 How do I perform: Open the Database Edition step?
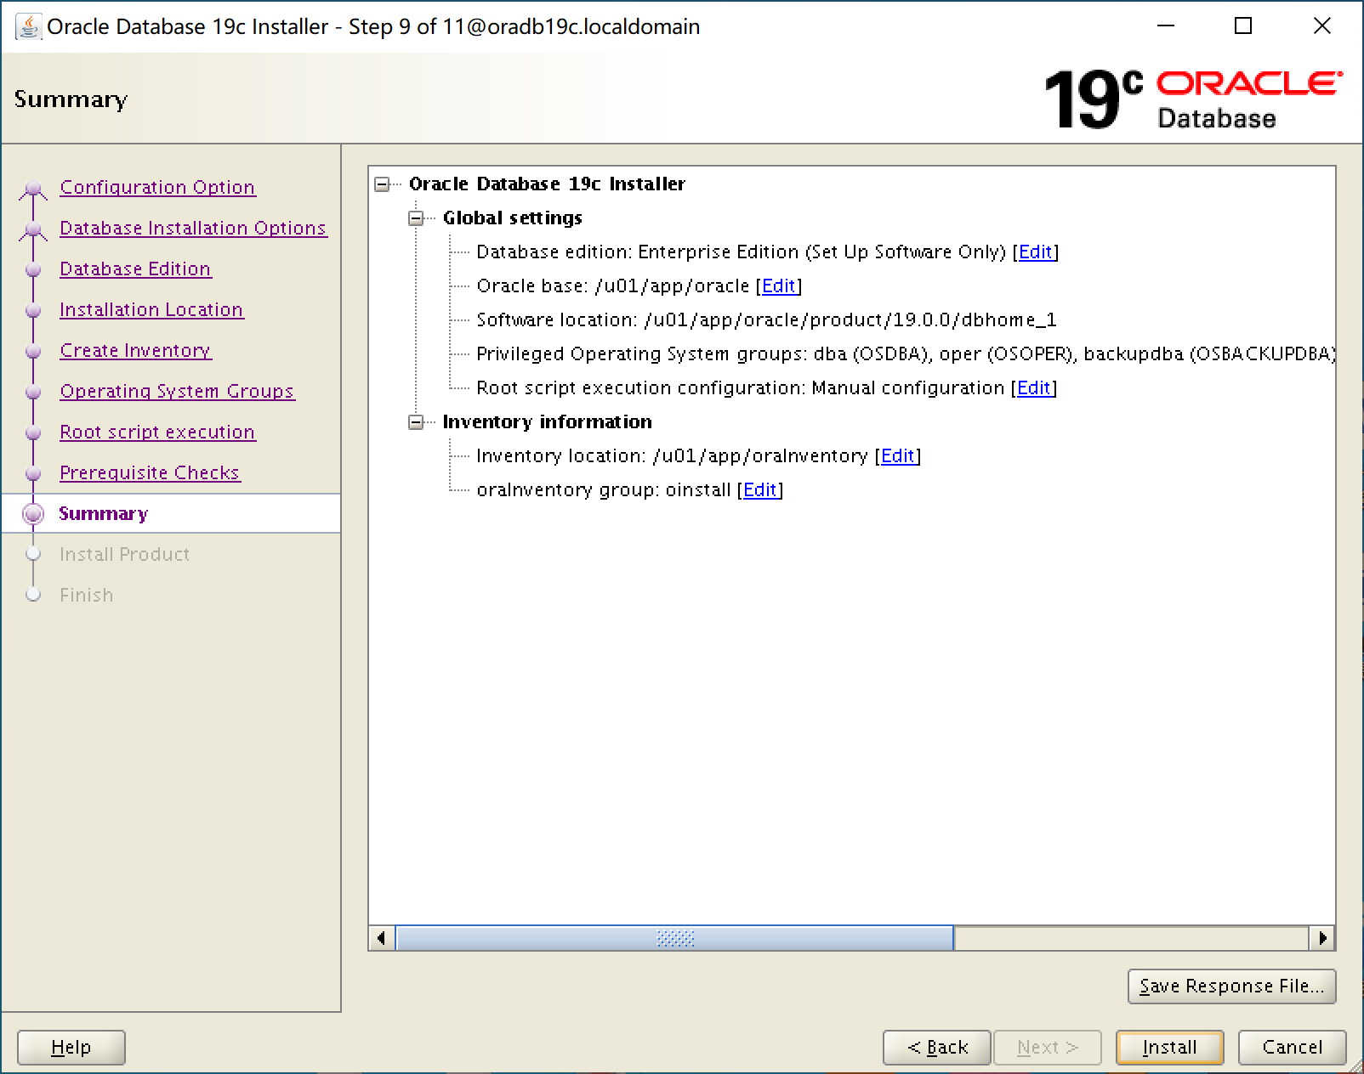coord(135,268)
